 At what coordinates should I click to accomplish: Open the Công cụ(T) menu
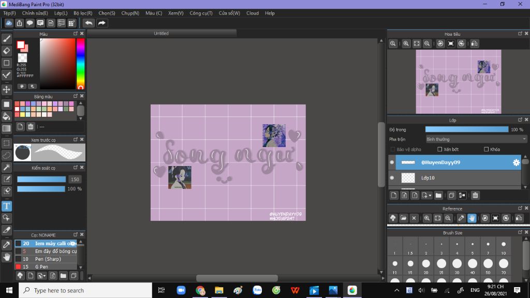point(201,13)
